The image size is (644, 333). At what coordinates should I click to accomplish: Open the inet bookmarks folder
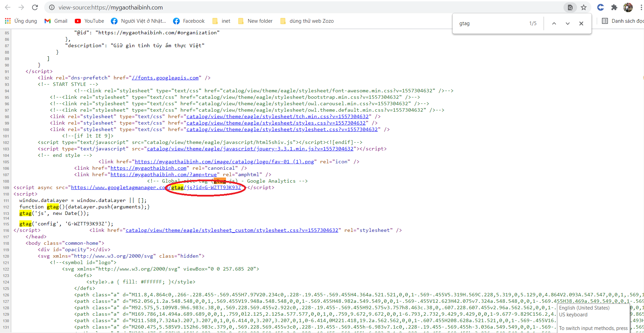pos(221,21)
